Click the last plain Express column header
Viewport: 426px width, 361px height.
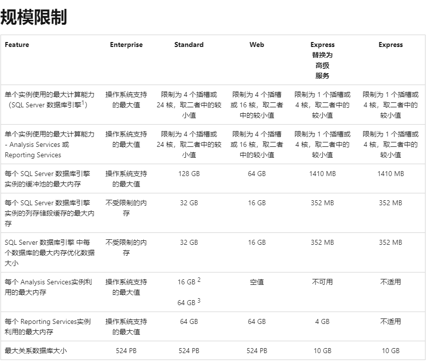(391, 45)
